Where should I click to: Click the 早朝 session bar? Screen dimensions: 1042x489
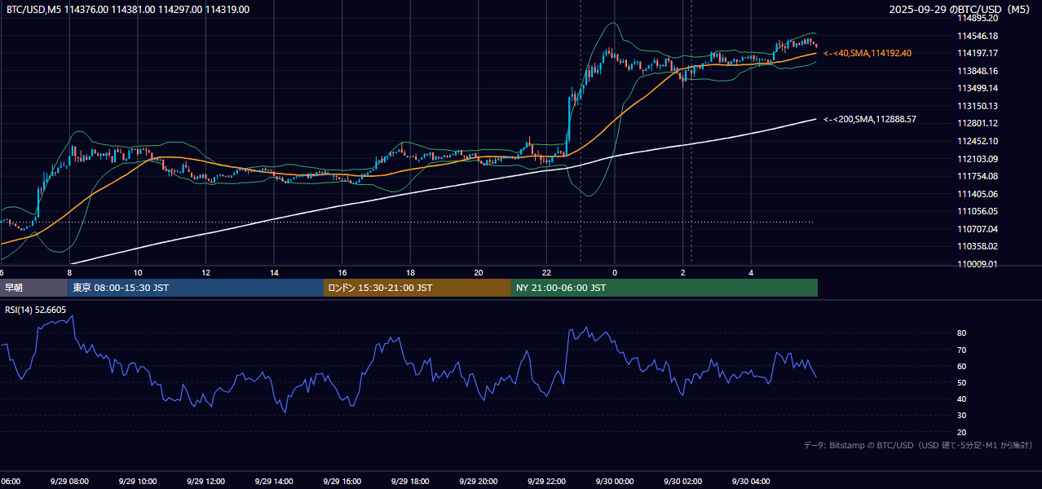click(x=34, y=288)
